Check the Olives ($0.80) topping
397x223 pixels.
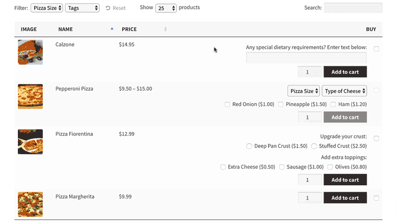330,167
